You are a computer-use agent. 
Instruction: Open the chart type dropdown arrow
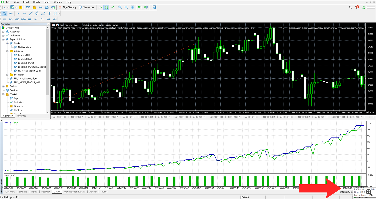click(x=8, y=7)
